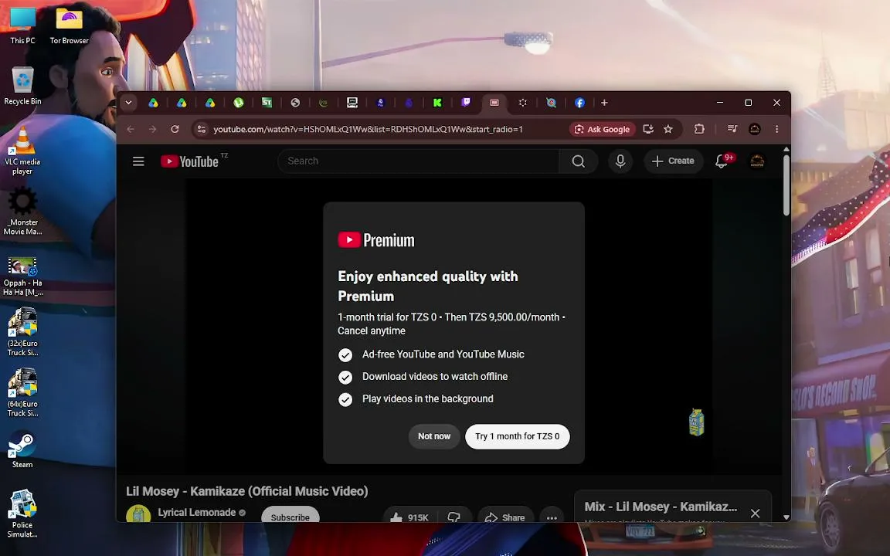Select This PC desktop icon
Viewport: 890px width, 556px height.
click(x=22, y=25)
